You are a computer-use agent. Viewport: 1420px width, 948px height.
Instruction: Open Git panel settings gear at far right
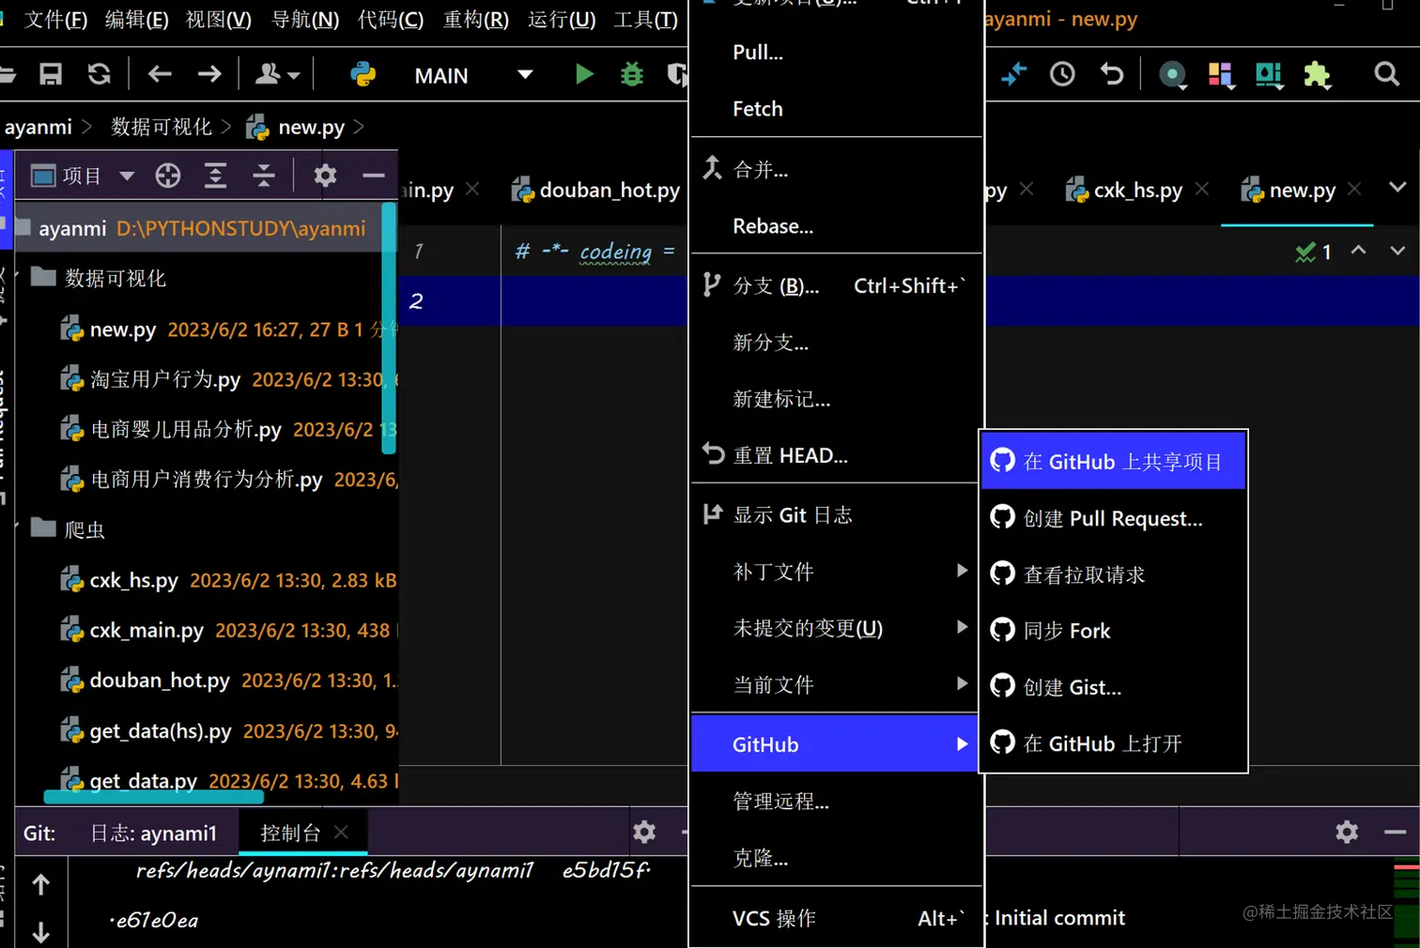pos(1347,832)
